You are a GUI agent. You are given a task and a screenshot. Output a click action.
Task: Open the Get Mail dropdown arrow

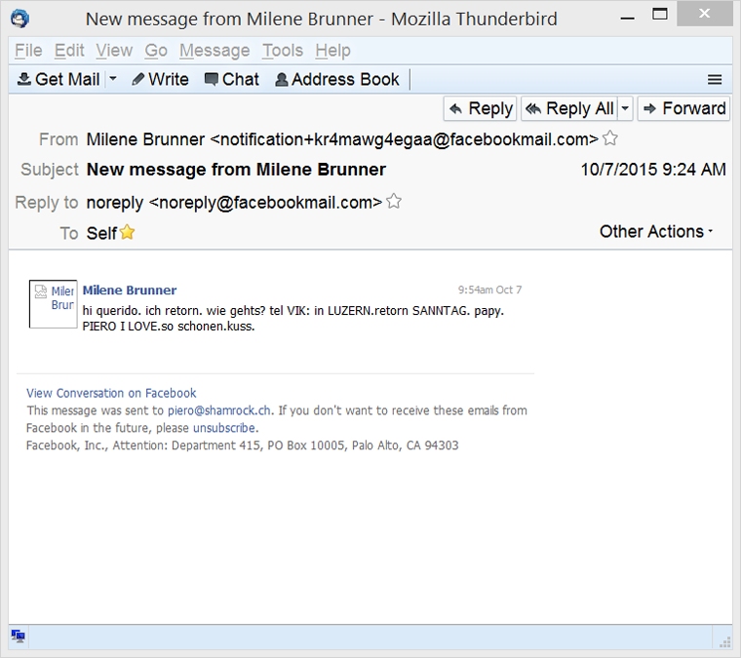113,79
